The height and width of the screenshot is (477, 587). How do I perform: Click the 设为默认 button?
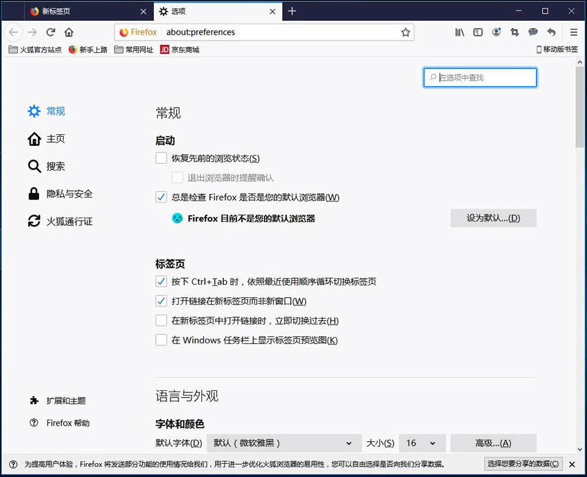(493, 218)
